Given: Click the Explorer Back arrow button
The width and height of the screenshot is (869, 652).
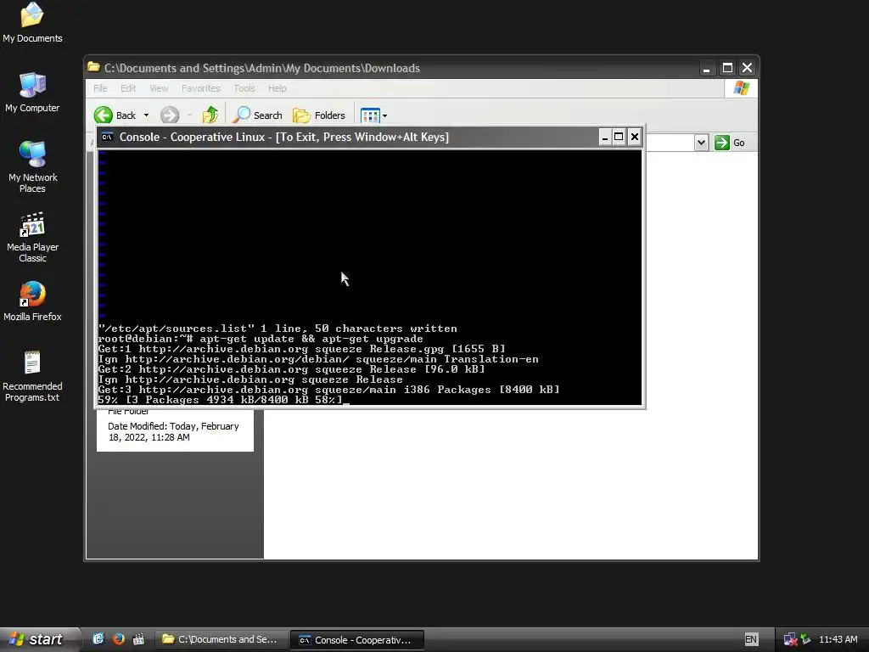Looking at the screenshot, I should point(115,115).
